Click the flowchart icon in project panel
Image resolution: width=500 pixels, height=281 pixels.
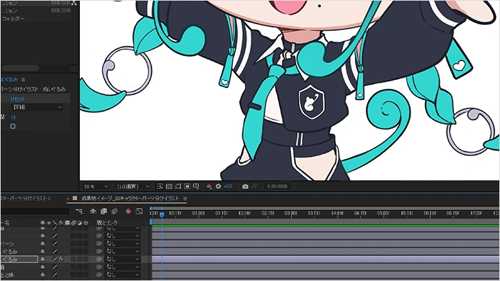point(74,3)
